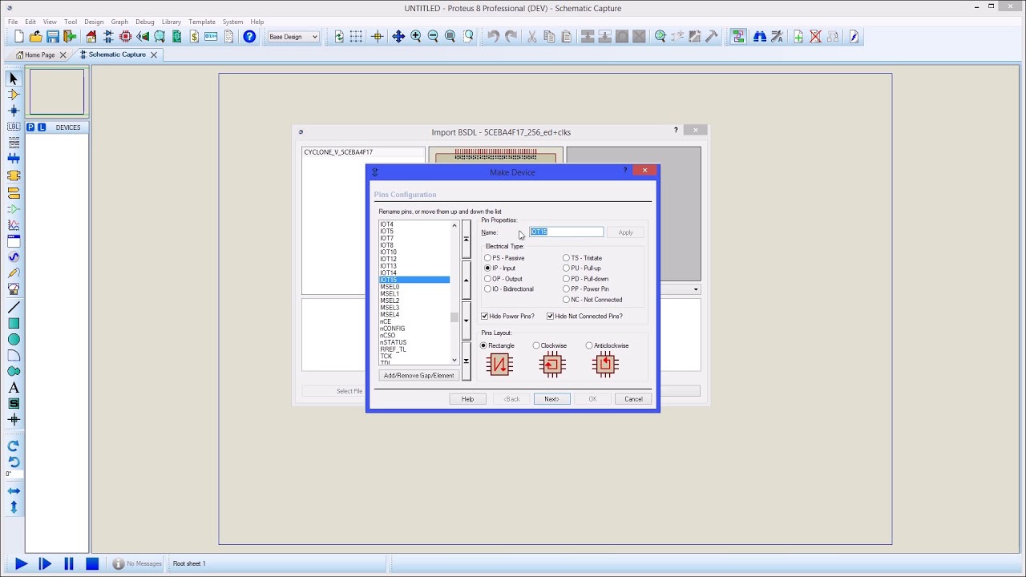Select OP - Output electrical type

click(503, 279)
